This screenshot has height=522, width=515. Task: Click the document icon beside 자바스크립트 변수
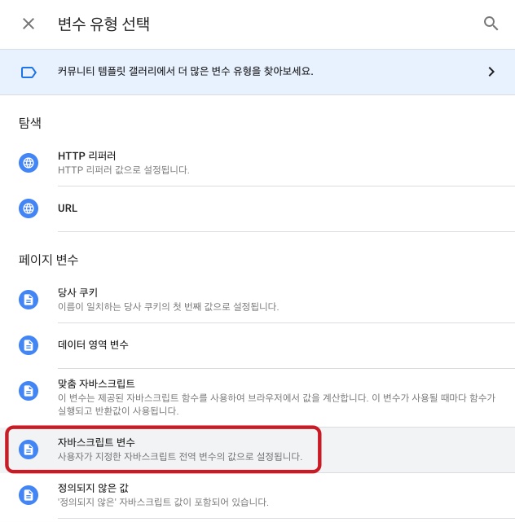tap(29, 450)
